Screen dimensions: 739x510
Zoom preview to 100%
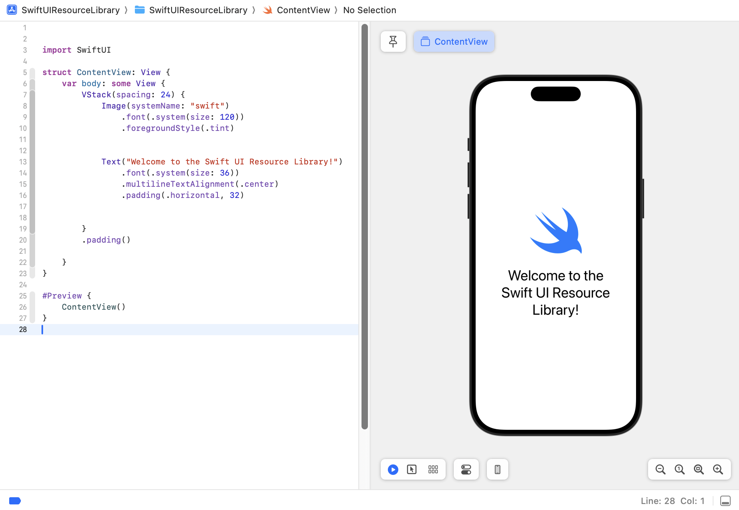pyautogui.click(x=680, y=469)
